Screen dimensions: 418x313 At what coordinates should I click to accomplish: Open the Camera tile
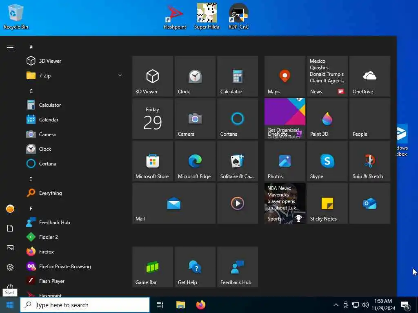(x=195, y=119)
